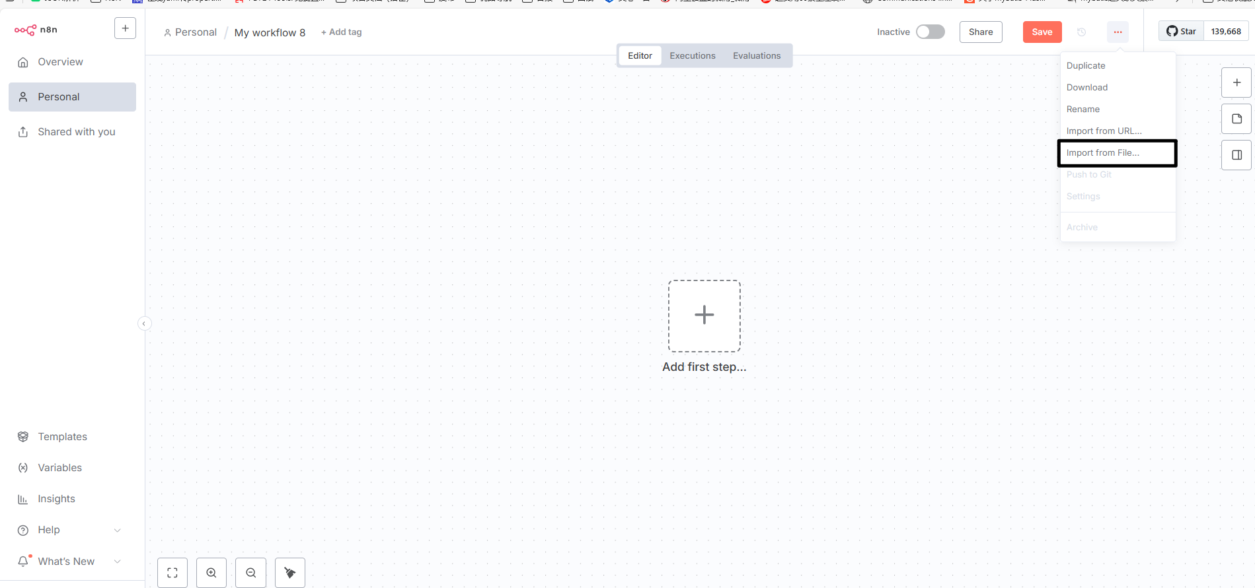1255x588 pixels.
Task: Collapse the left sidebar with arrow
Action: [x=144, y=323]
